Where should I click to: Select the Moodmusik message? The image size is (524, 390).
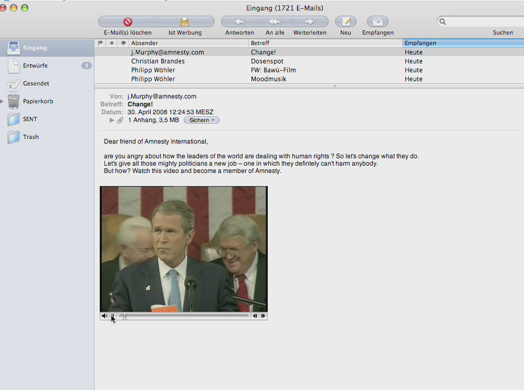[x=309, y=79]
